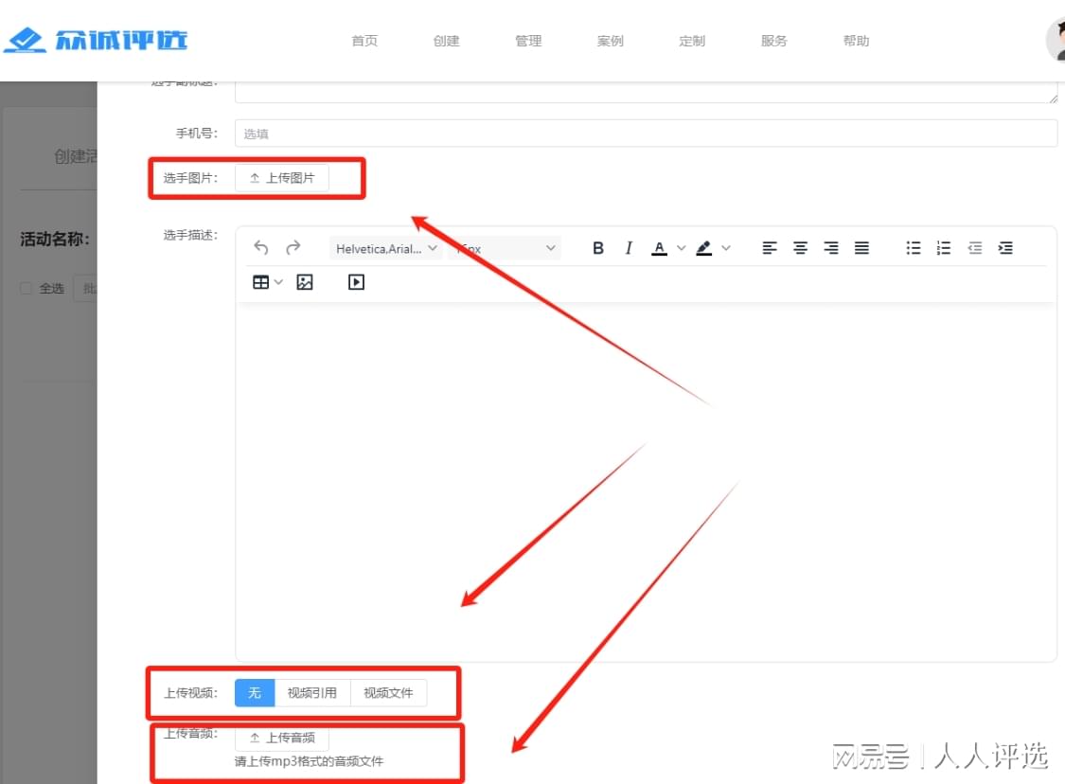Click the 上传音频 upload button

(282, 738)
